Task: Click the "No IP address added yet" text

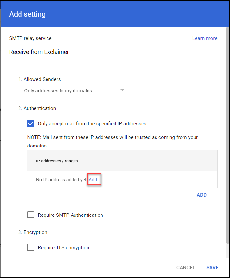Action: 61,180
